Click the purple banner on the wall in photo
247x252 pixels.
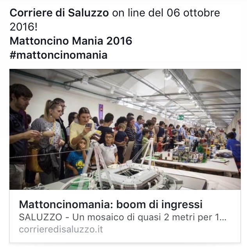101,112
